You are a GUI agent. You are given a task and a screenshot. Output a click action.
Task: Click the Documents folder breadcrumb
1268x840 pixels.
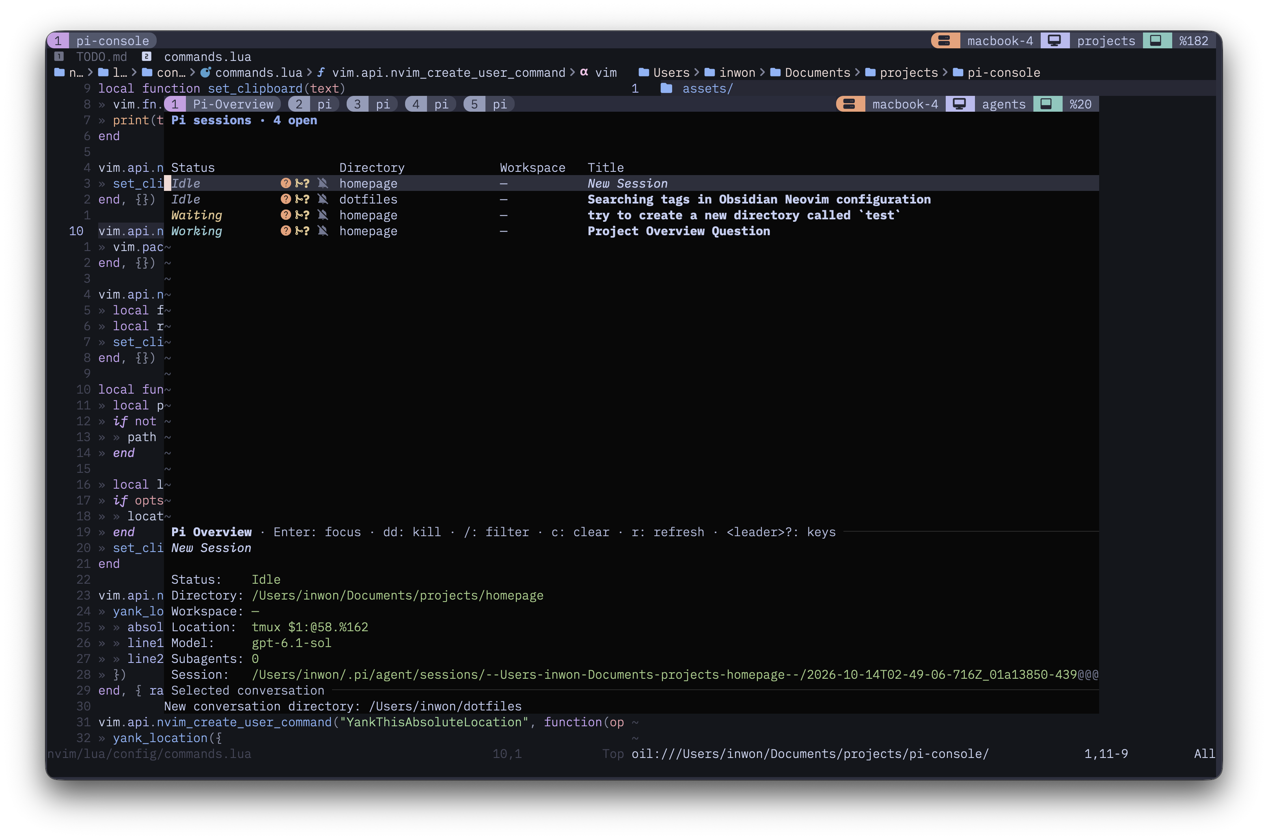(x=811, y=72)
